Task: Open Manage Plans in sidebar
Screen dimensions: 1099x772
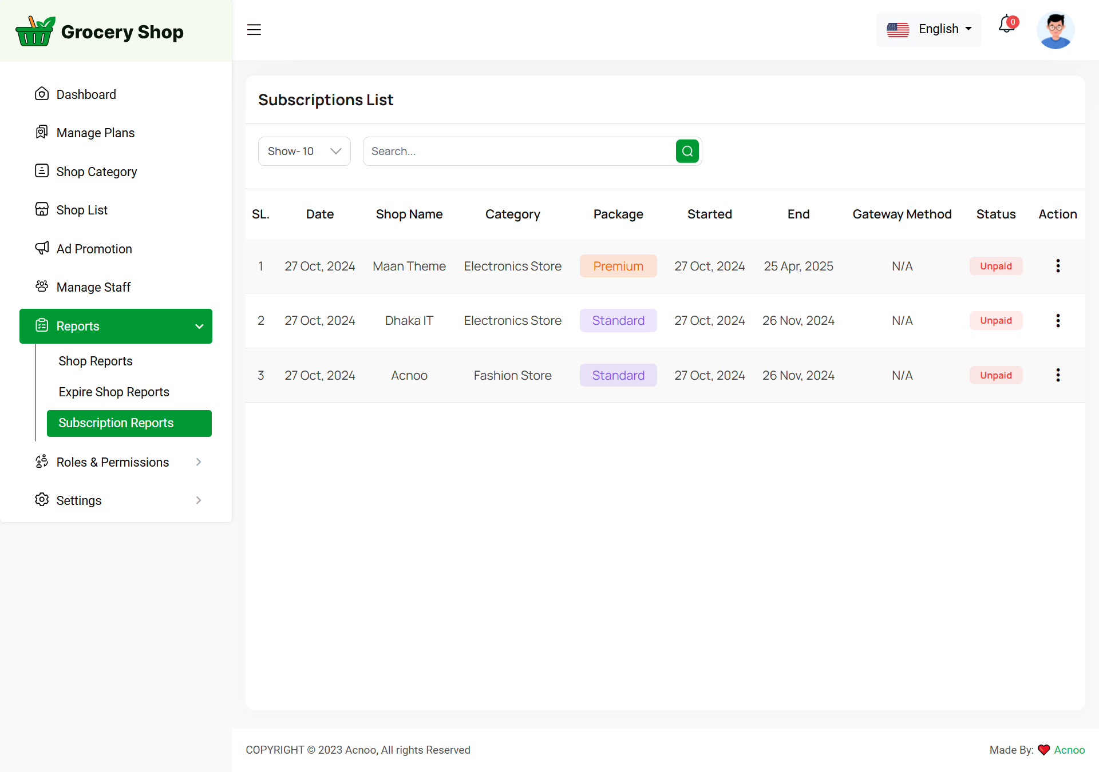Action: click(95, 133)
